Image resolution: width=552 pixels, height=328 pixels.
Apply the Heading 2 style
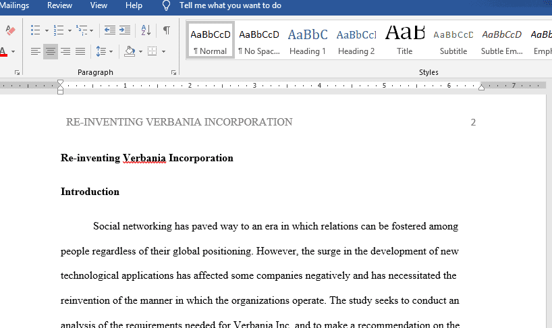tap(356, 40)
